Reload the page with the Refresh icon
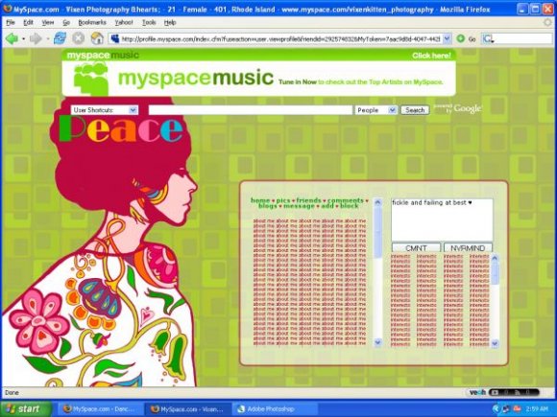The width and height of the screenshot is (557, 417). tap(60, 38)
